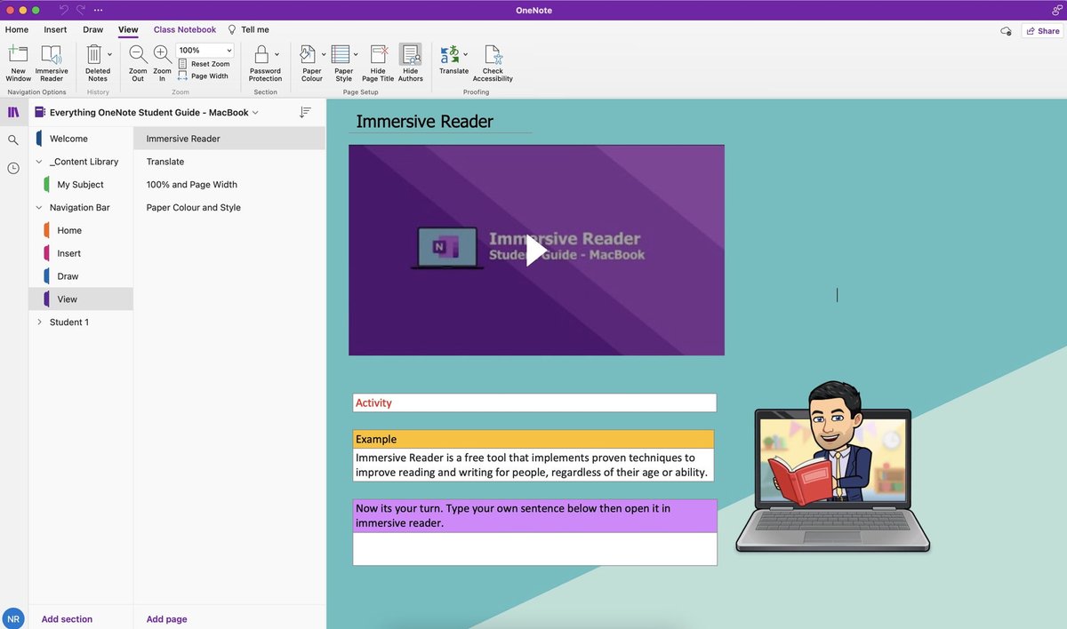Expand Deleted Notes dropdown arrow
This screenshot has height=629, width=1067.
pyautogui.click(x=109, y=55)
